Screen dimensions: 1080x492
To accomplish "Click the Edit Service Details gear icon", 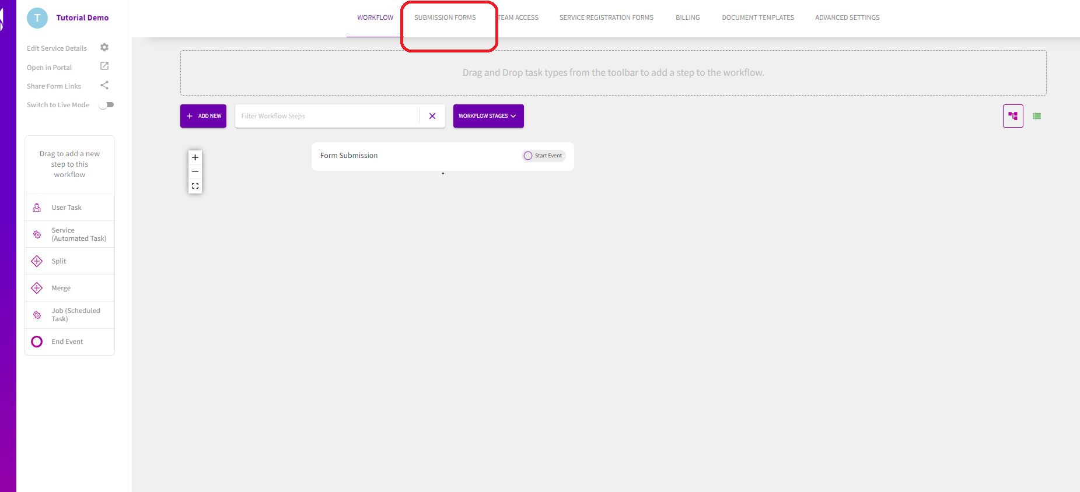I will click(x=104, y=47).
